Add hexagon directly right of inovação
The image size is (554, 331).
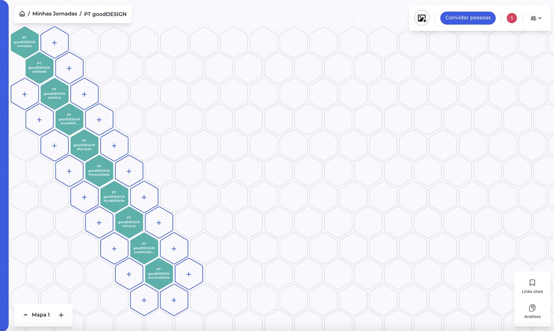tap(54, 43)
